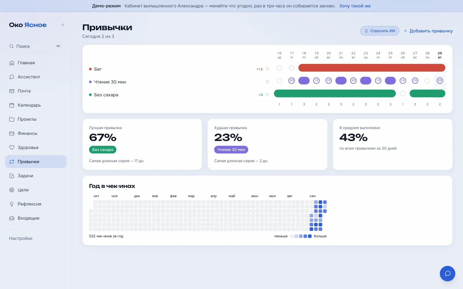
Task: Select the Бег habit name
Action: [98, 69]
